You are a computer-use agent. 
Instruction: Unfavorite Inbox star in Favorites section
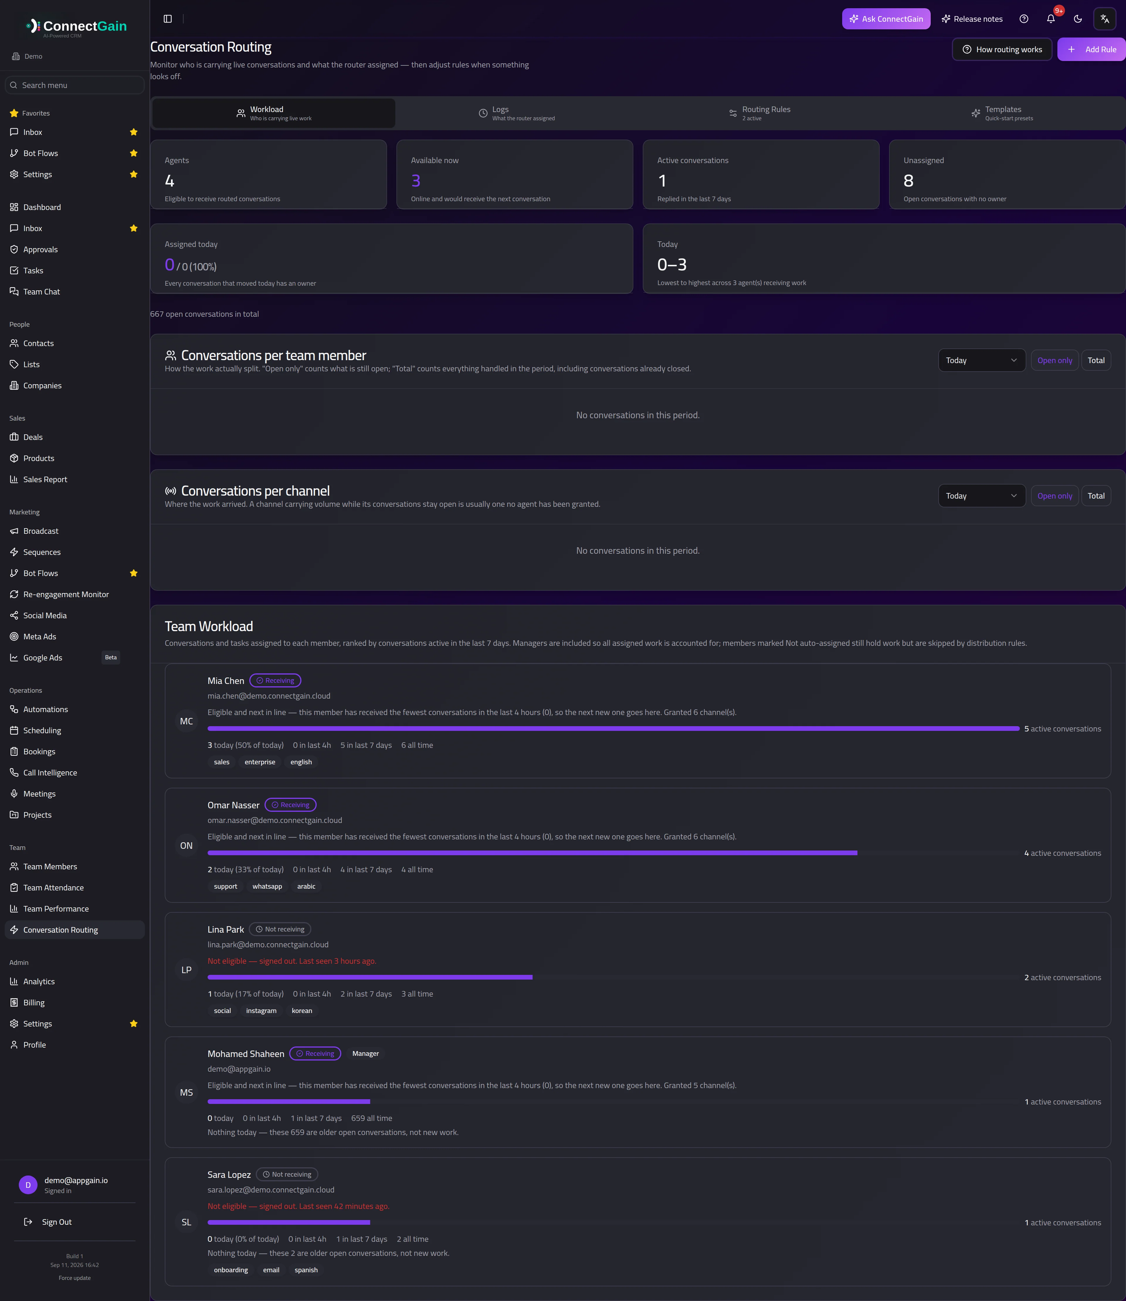click(134, 132)
